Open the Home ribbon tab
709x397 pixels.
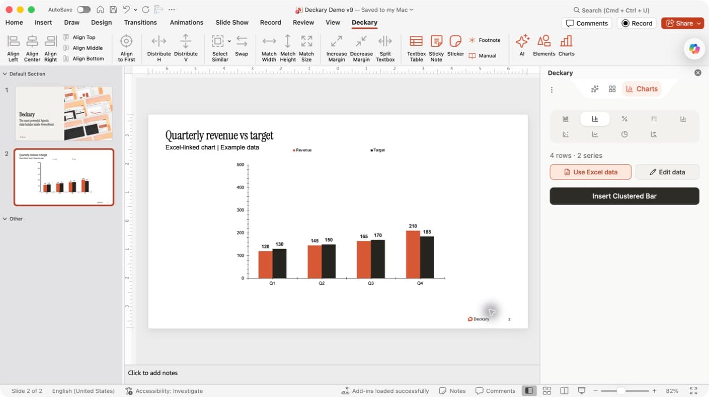[14, 22]
